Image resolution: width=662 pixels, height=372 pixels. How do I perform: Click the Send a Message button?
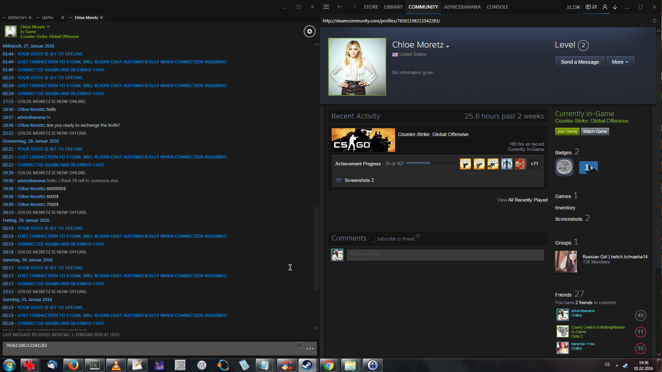click(580, 62)
